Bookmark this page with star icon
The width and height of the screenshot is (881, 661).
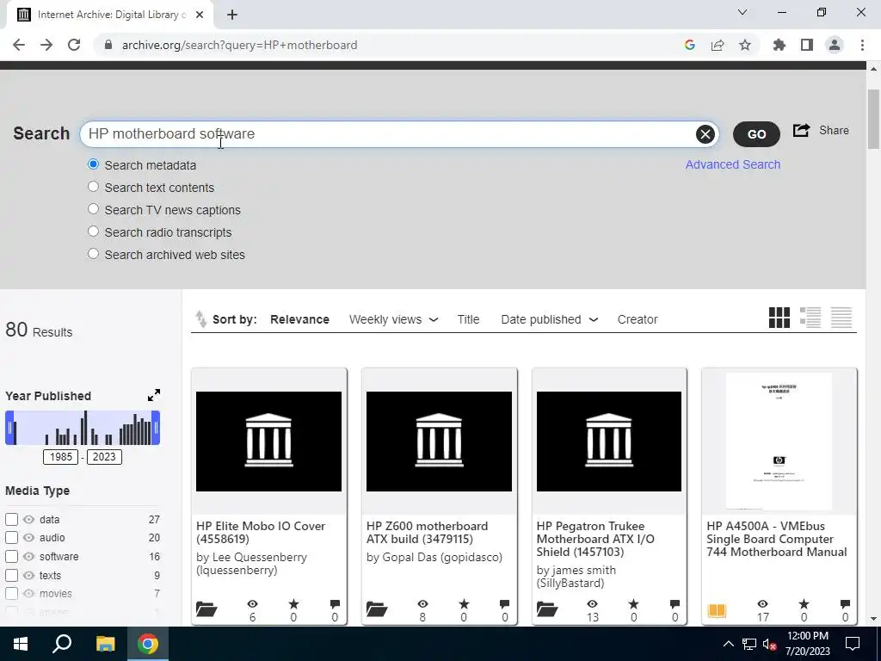tap(745, 45)
